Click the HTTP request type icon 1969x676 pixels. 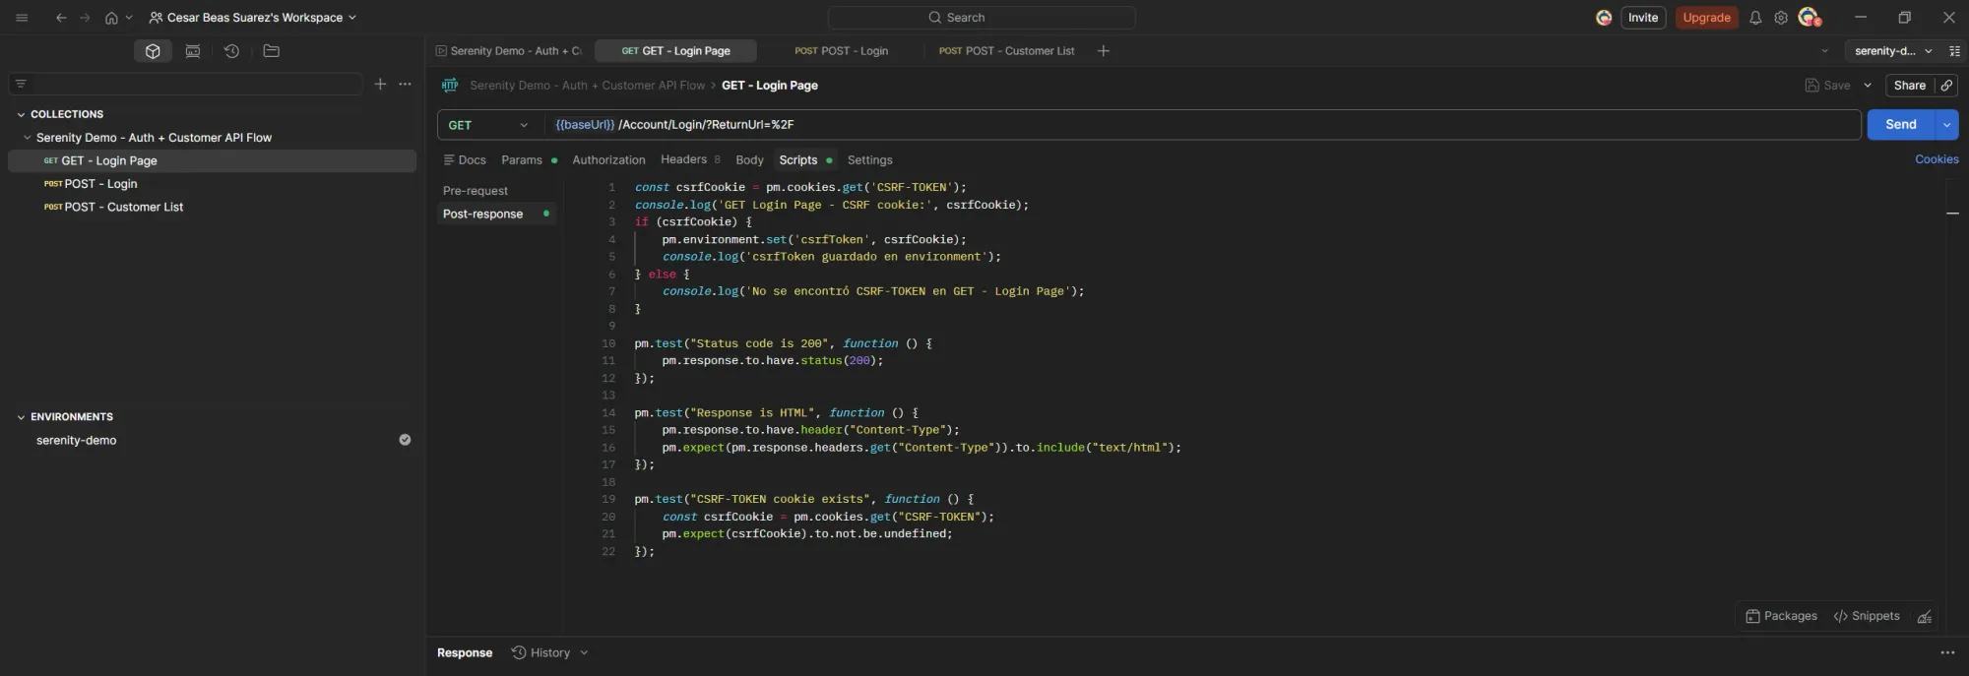tap(450, 86)
